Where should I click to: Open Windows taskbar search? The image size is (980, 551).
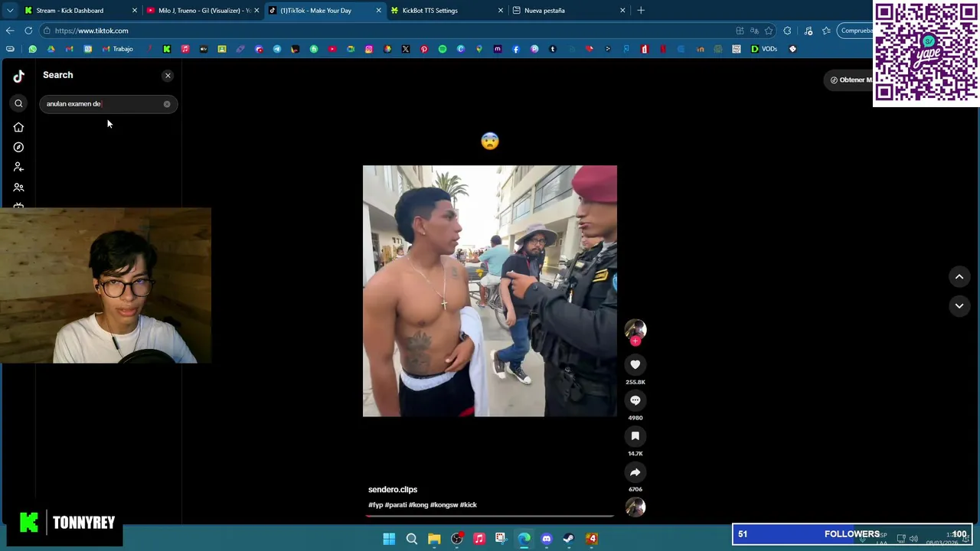point(412,539)
